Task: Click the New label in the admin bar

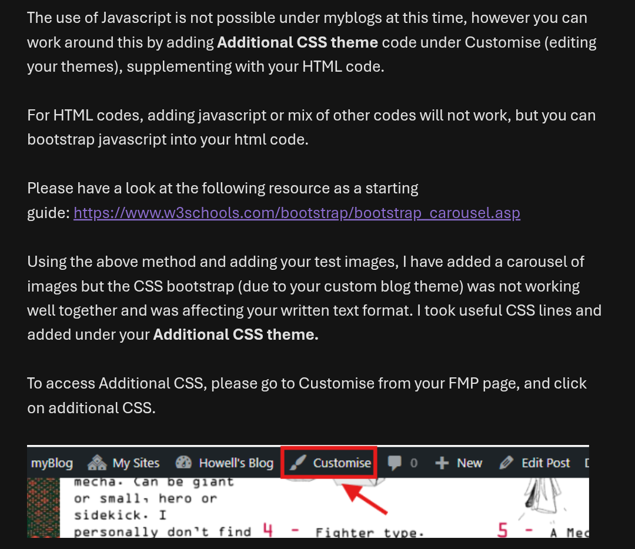Action: (469, 463)
